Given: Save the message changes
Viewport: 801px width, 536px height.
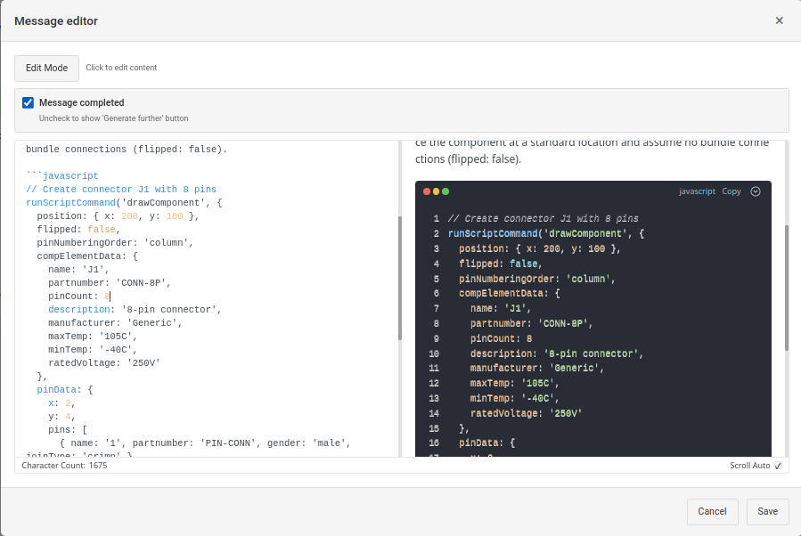Looking at the screenshot, I should click(767, 511).
